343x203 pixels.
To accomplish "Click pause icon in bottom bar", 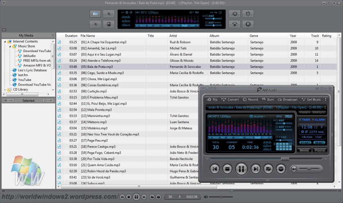I will point(136,197).
